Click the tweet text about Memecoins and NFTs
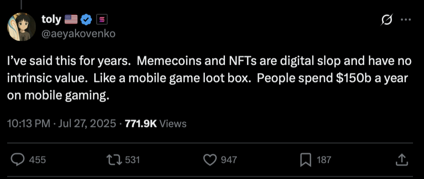424x179 pixels. click(x=209, y=78)
